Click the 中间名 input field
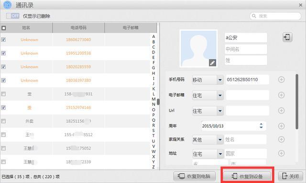 246,49
